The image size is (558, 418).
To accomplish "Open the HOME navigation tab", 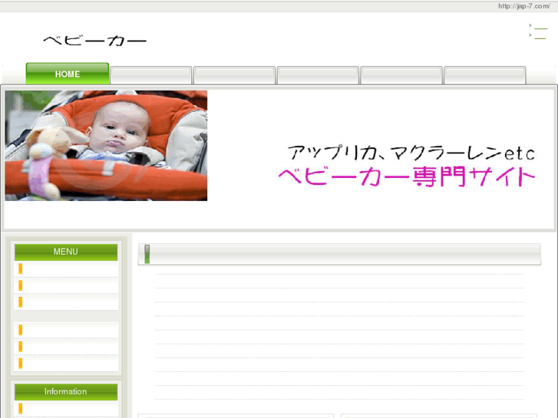I will [68, 74].
